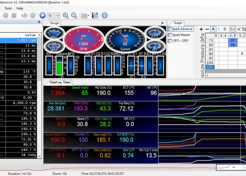
Task: Pin the left channel panel with pushpin
Action: [39, 22]
